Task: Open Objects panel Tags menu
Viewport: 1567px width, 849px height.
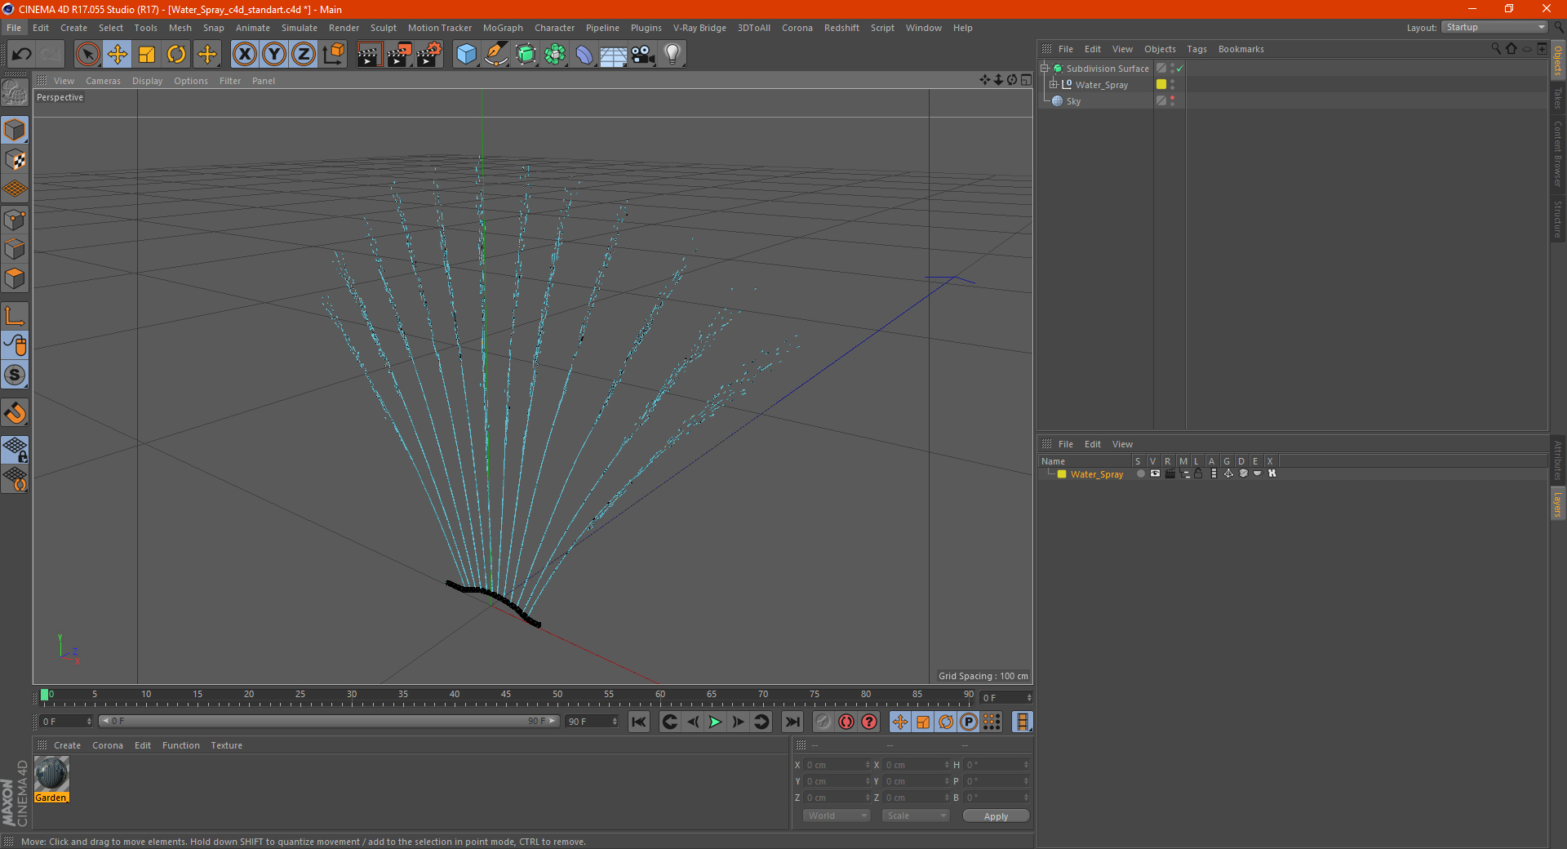Action: pos(1196,49)
